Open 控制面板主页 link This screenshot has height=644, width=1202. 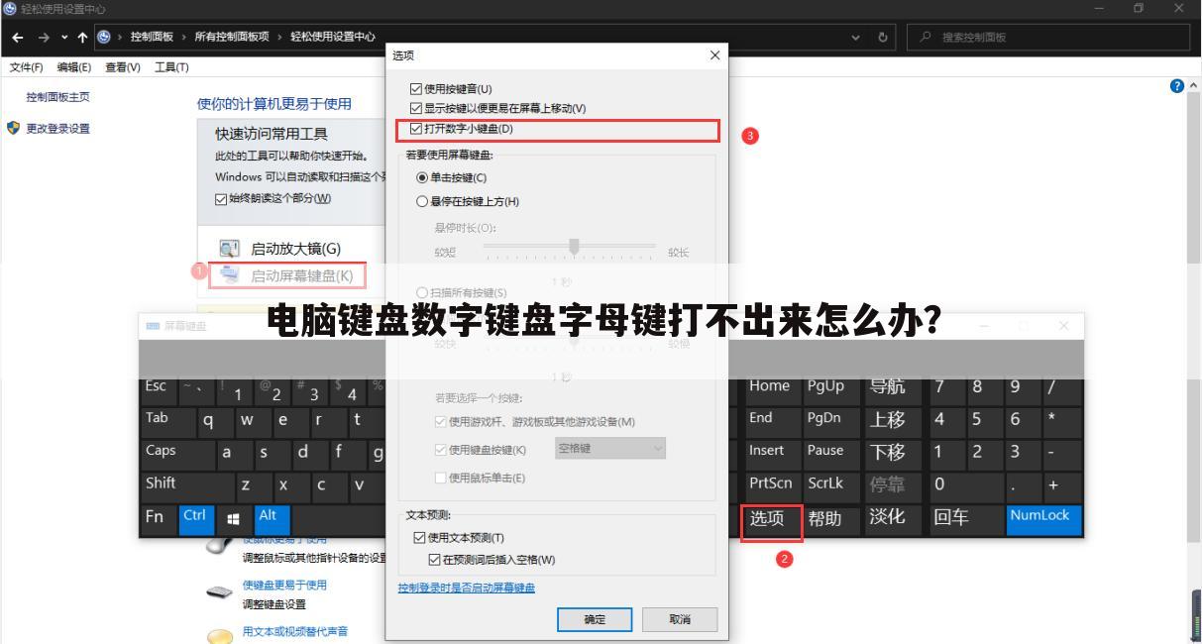click(57, 97)
